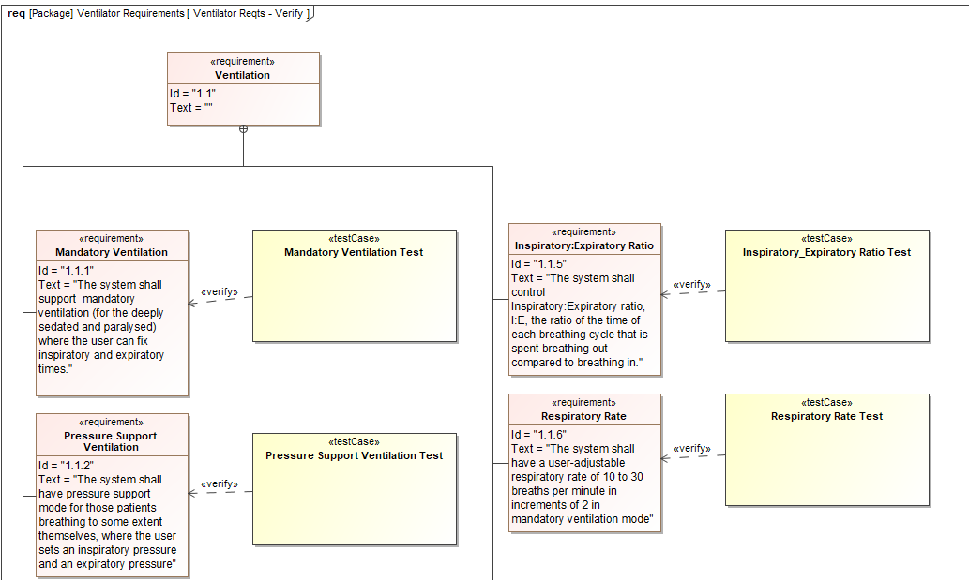Click the «testCase» stereotype on Respiratory Rate Test
This screenshot has height=580, width=969.
(827, 402)
